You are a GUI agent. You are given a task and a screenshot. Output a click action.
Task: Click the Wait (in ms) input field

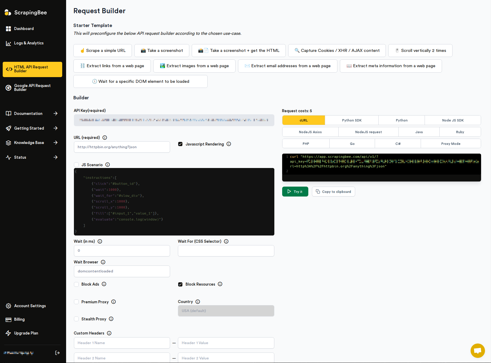(122, 251)
